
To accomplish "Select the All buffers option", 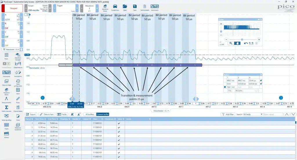I will pyautogui.click(x=90, y=114).
